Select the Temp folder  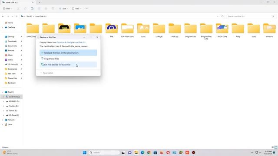coord(238,30)
